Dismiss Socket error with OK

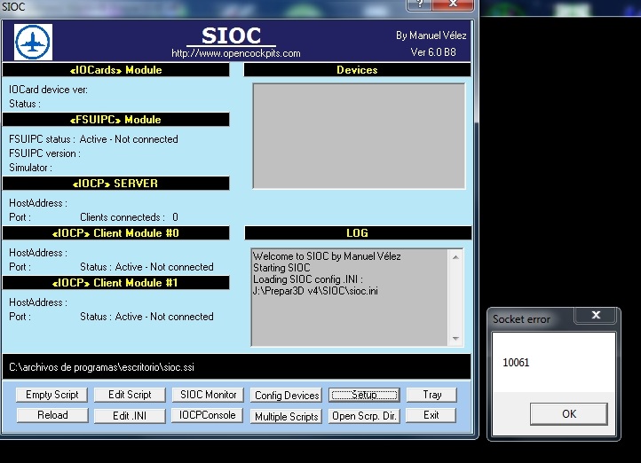[568, 414]
